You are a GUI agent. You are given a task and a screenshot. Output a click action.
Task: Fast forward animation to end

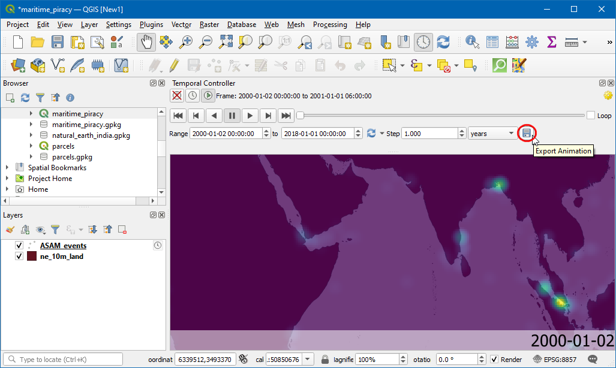tap(286, 116)
